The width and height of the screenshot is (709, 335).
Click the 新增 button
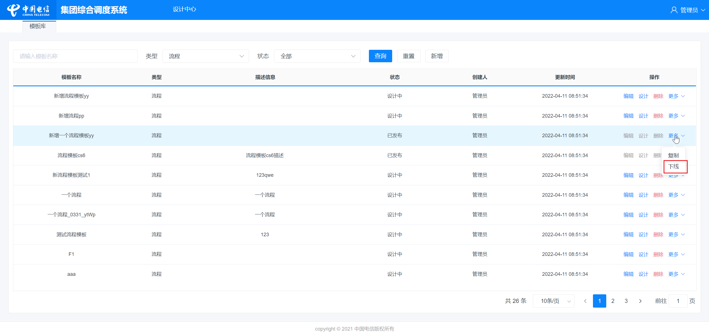(x=437, y=56)
